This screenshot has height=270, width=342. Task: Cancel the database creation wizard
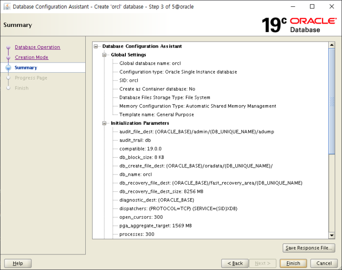pos(324,263)
